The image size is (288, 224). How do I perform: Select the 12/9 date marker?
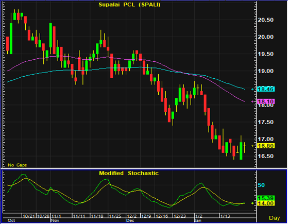pyautogui.click(x=147, y=216)
